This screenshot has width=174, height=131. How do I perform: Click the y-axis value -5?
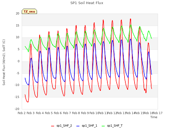point(18,73)
